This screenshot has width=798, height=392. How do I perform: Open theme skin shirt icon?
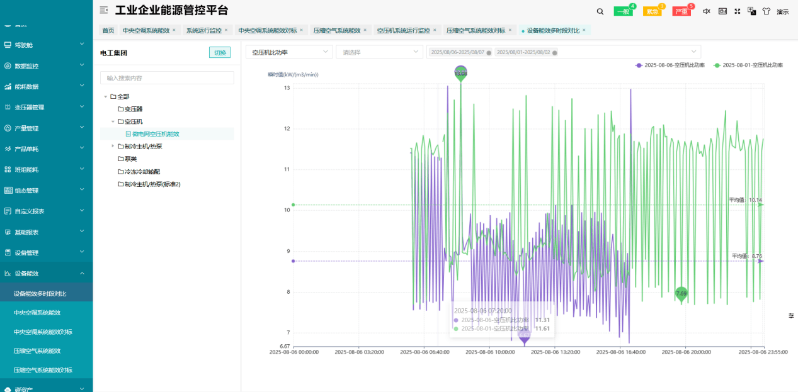pos(766,11)
